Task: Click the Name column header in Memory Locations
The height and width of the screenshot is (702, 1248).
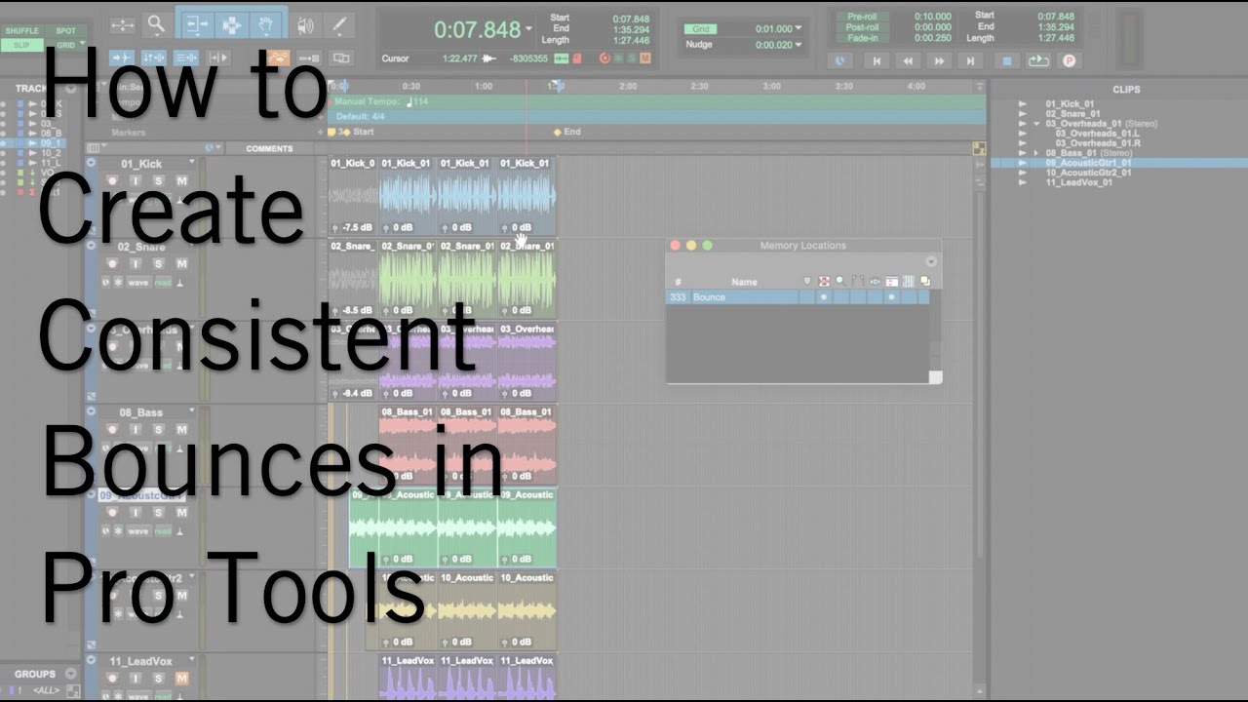Action: pos(744,282)
